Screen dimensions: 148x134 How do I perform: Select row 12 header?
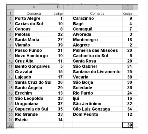point(10,72)
